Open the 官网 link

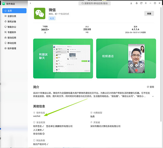pyautogui.click(x=151, y=87)
